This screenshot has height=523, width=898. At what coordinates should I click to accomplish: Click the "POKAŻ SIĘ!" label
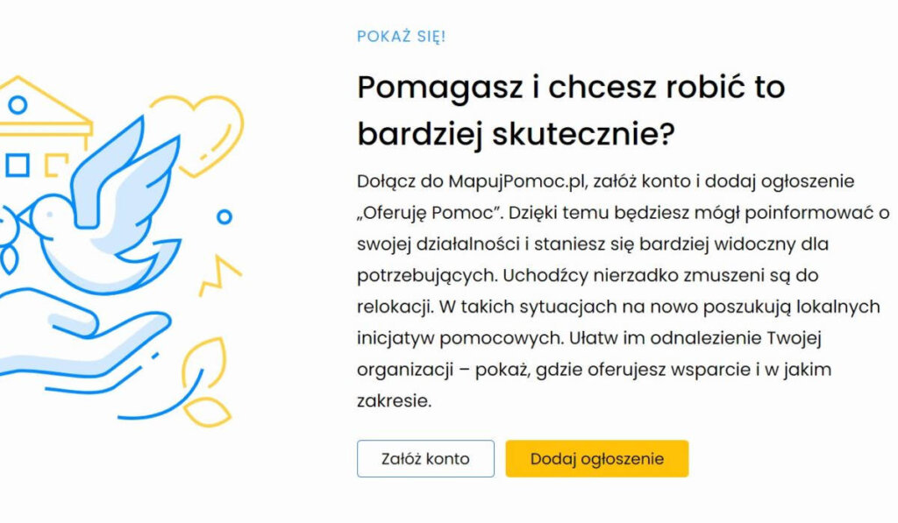[401, 37]
